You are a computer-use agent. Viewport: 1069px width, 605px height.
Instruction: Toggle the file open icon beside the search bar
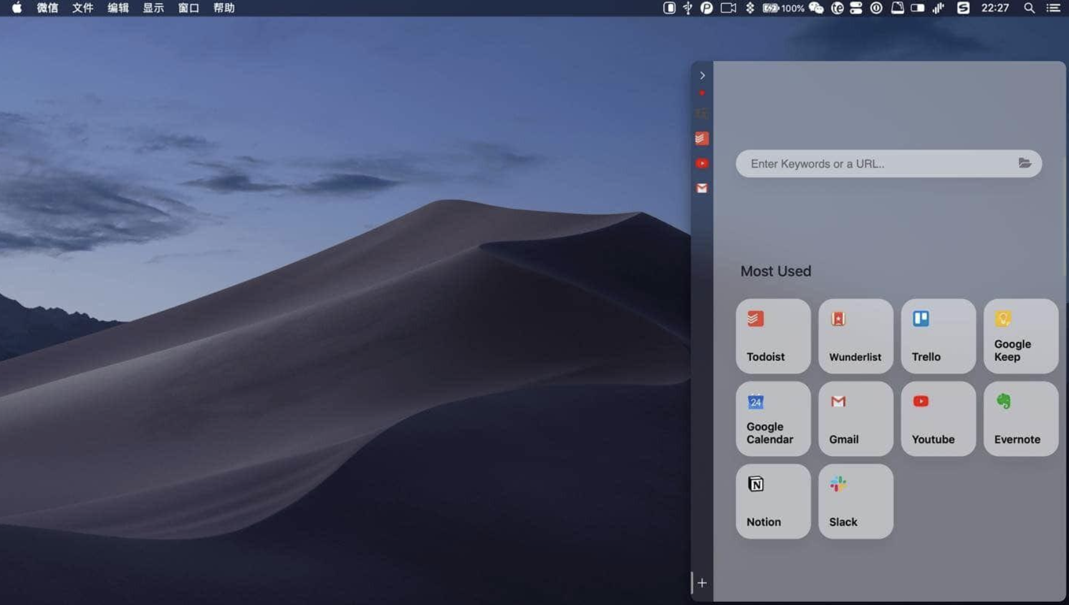point(1025,163)
